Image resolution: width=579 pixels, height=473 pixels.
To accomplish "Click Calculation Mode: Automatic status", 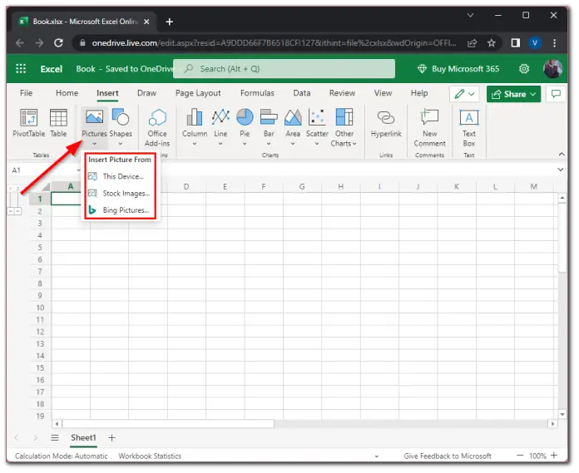I will 62,456.
